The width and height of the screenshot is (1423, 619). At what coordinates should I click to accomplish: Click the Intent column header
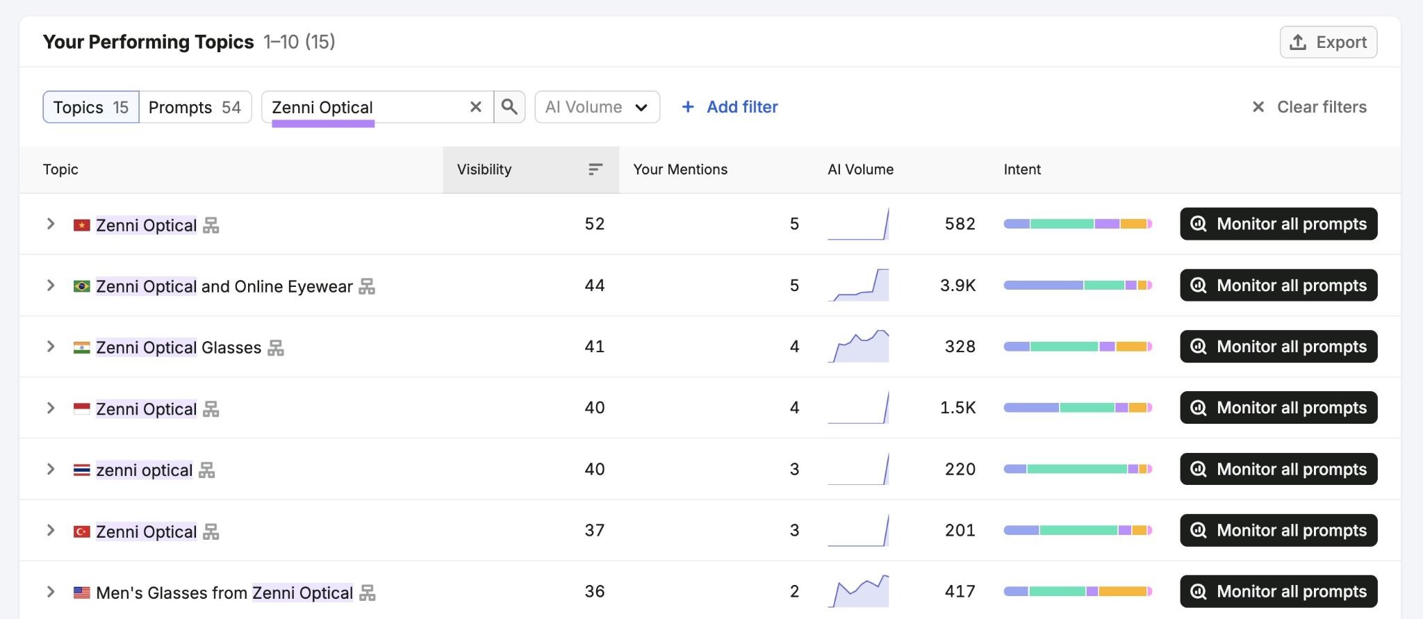click(x=1022, y=170)
